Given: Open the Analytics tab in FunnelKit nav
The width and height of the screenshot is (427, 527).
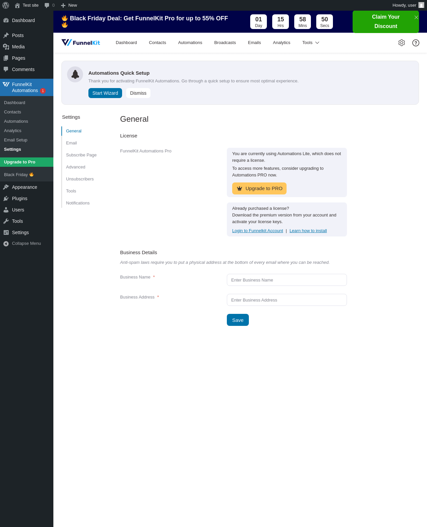Looking at the screenshot, I should coord(282,43).
